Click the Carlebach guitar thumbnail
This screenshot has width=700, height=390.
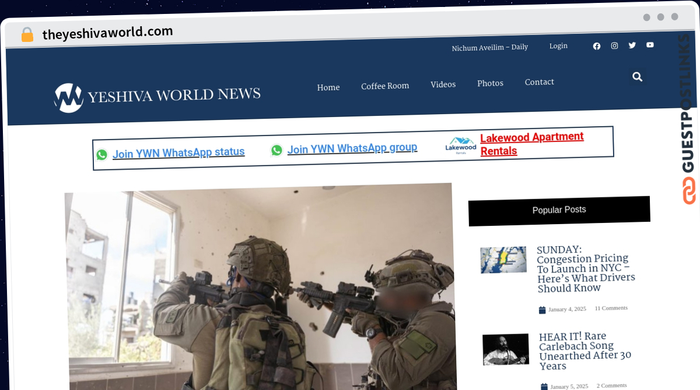(x=506, y=349)
